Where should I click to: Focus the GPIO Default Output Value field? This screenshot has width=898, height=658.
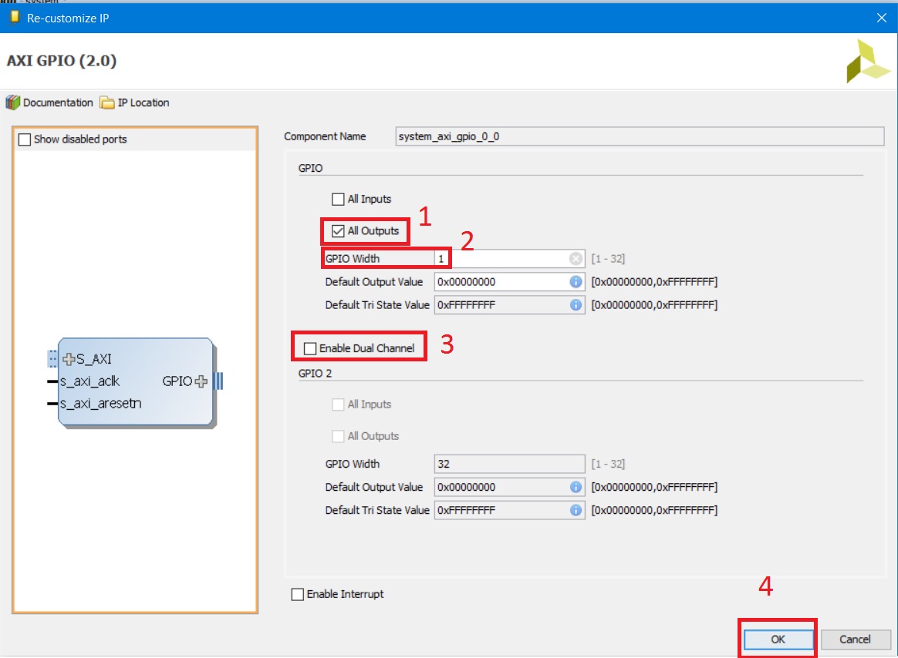point(501,282)
